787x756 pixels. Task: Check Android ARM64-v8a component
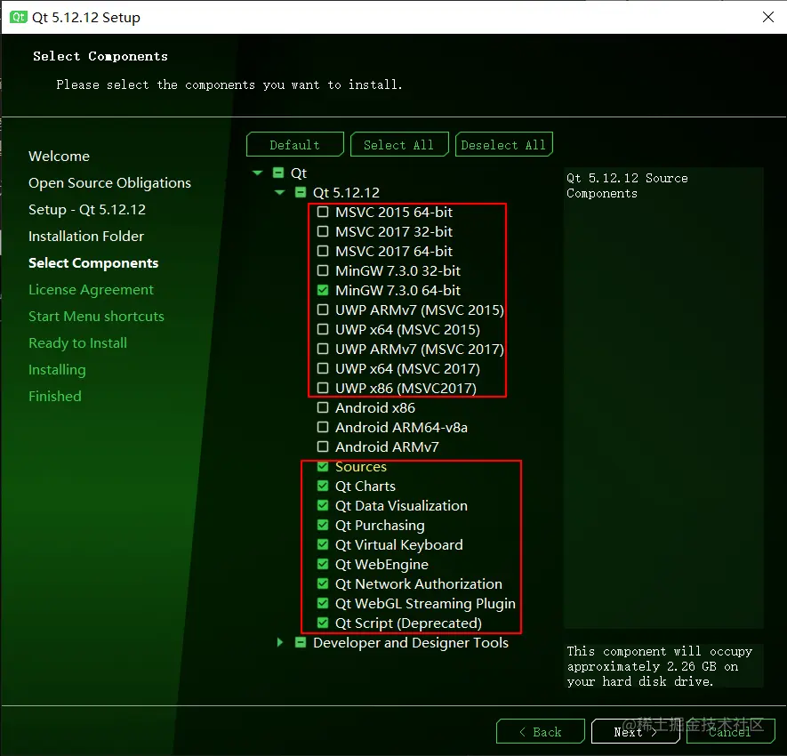point(323,427)
